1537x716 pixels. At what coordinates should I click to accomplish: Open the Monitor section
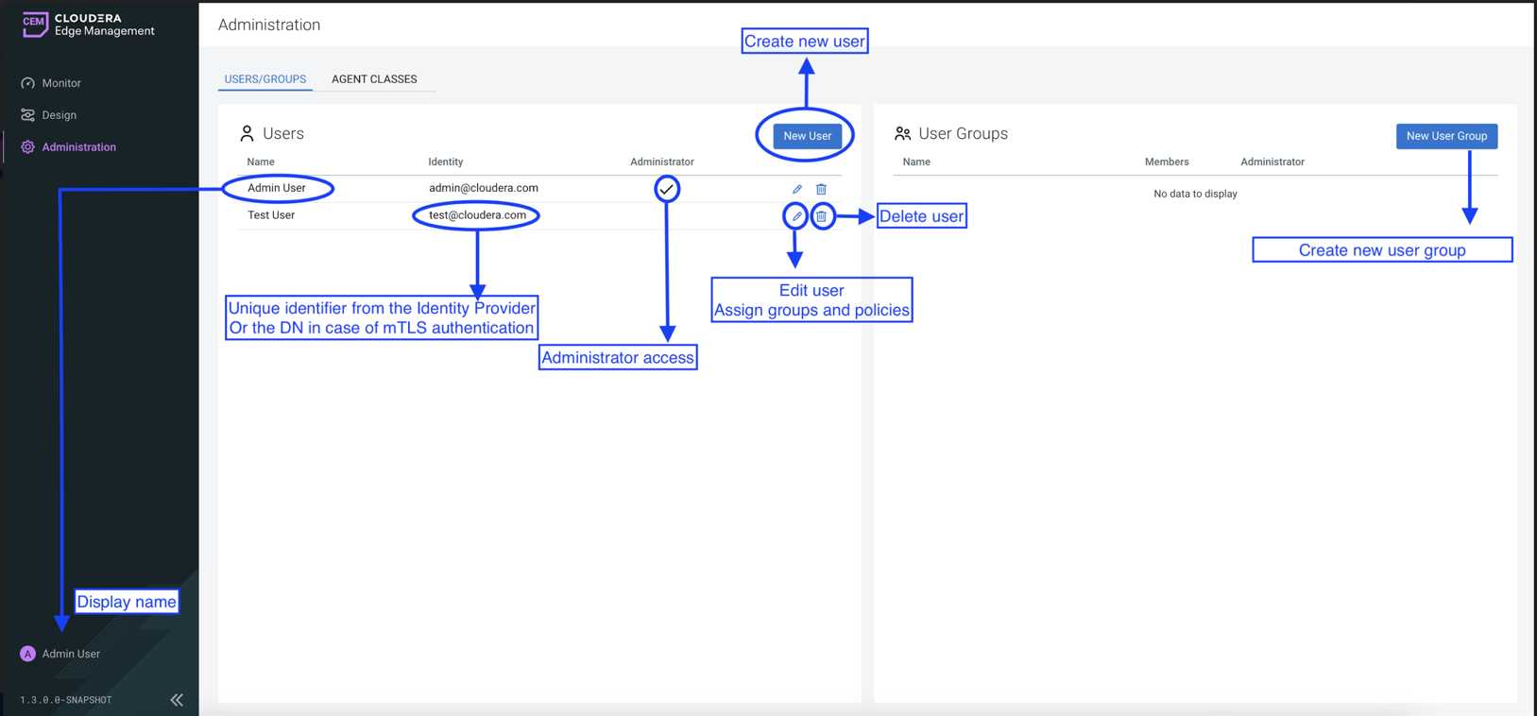point(61,83)
